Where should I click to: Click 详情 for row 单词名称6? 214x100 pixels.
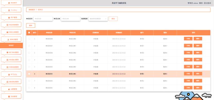(188, 53)
